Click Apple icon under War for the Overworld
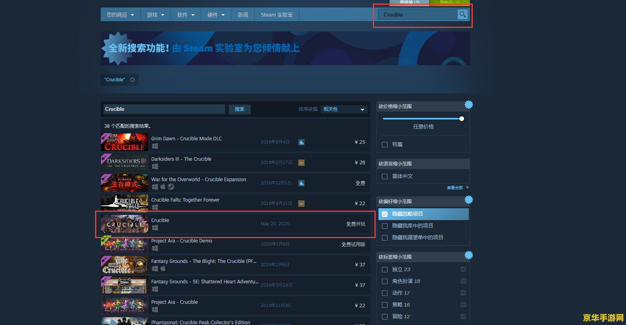 [163, 187]
